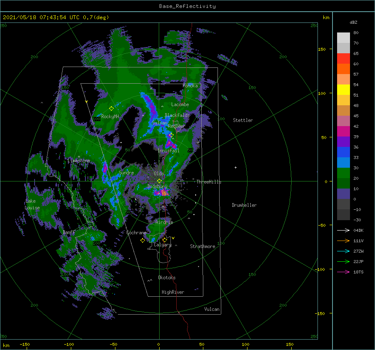Click the white 04DK arrow in the legend
This screenshot has width=375, height=350.
click(x=343, y=230)
